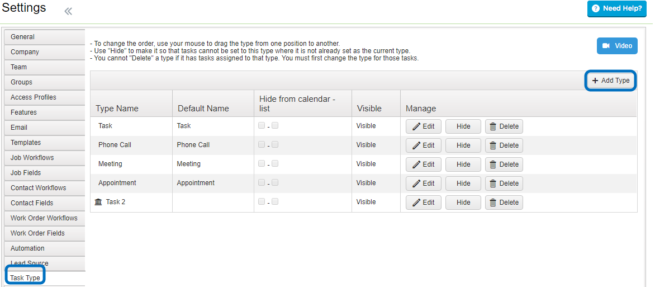Click trash Delete icon for Phone Call
Screen dimensions: 655x287
493,145
